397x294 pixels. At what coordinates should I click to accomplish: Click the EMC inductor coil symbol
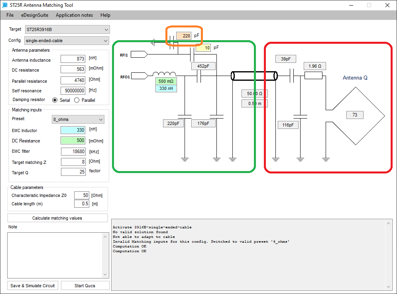point(164,74)
